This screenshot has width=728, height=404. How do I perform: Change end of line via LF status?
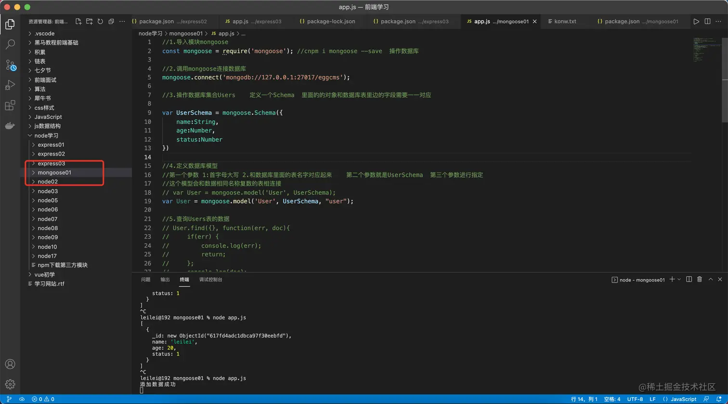pos(652,399)
